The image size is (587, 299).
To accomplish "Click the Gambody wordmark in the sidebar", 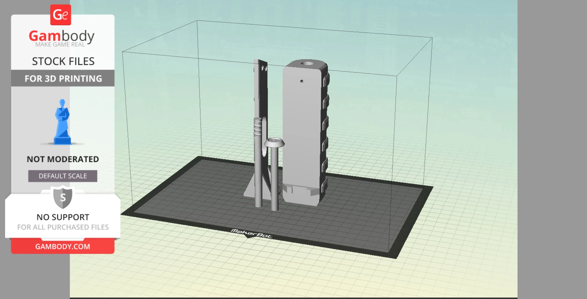I will coord(61,36).
